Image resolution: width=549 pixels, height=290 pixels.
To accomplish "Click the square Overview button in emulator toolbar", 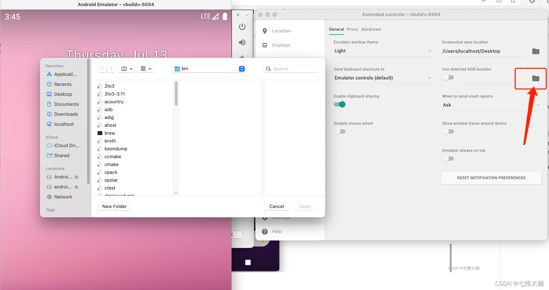I will pos(248,263).
